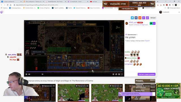Open clip author Fasoft profile link
The image size is (181, 102).
pos(147,41)
